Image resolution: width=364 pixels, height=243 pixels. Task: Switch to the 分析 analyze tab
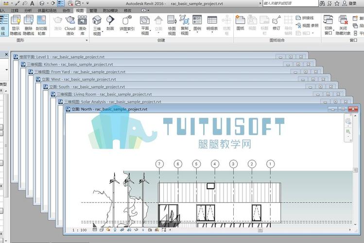tap(28, 10)
